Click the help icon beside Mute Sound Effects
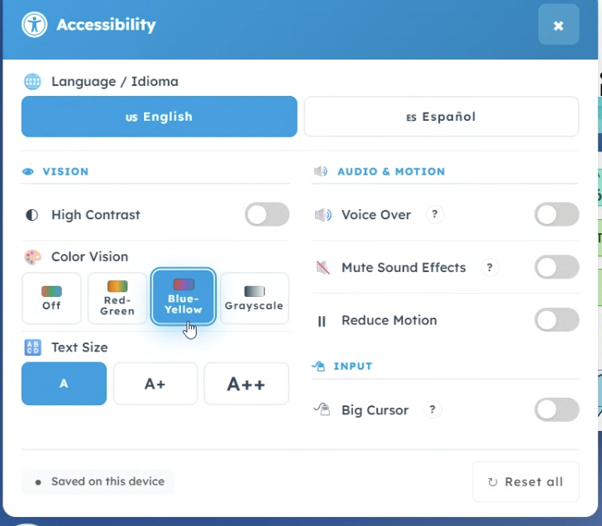602x526 pixels. coord(490,267)
